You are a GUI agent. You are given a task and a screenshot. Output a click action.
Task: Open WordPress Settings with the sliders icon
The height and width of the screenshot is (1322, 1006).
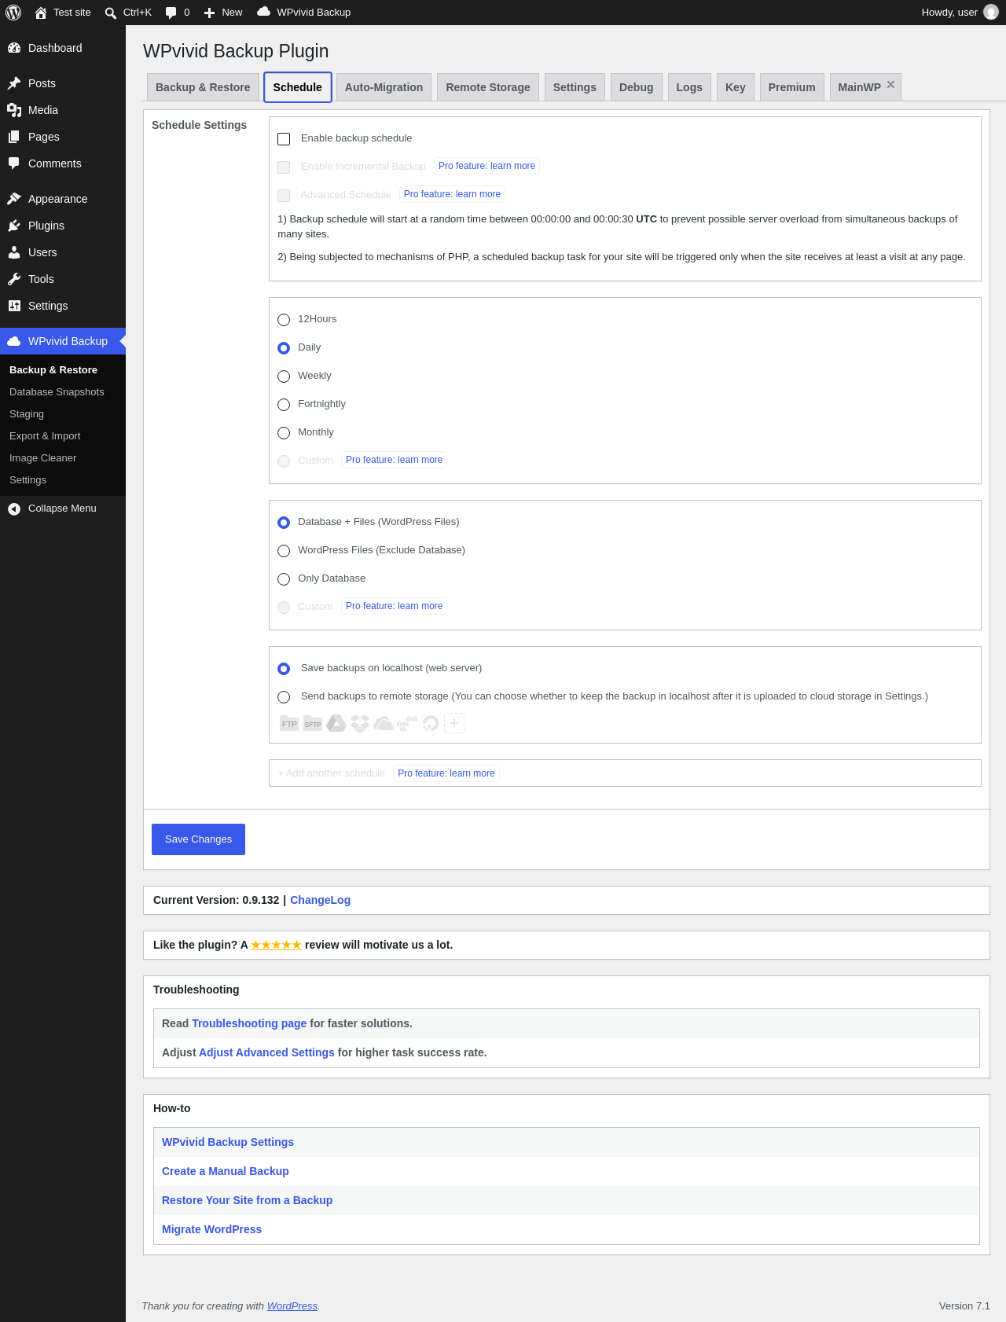click(x=63, y=306)
